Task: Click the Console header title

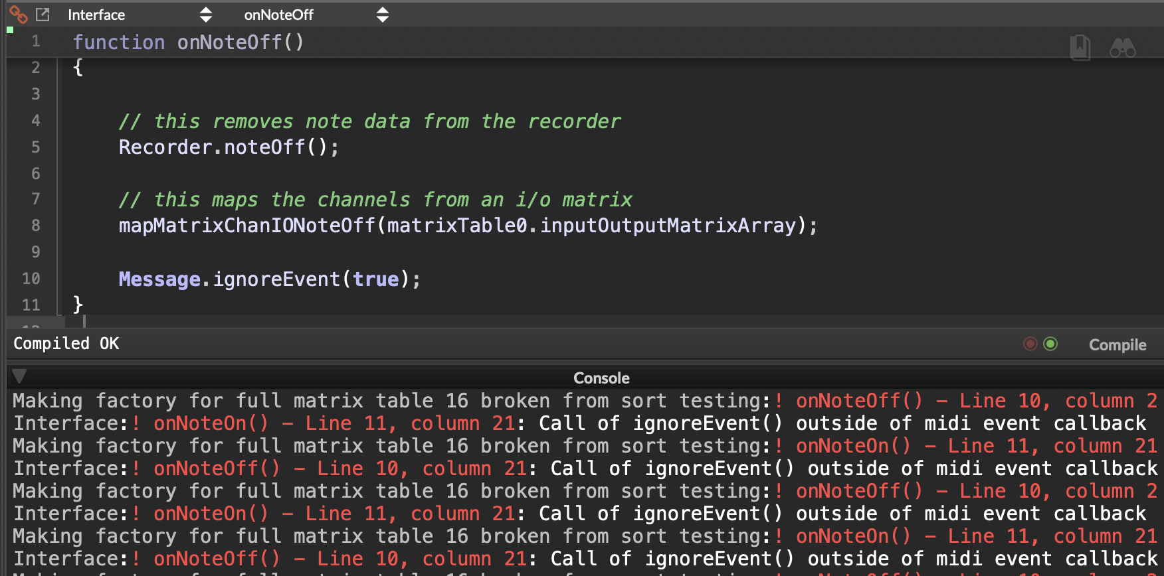Action: pos(601,378)
